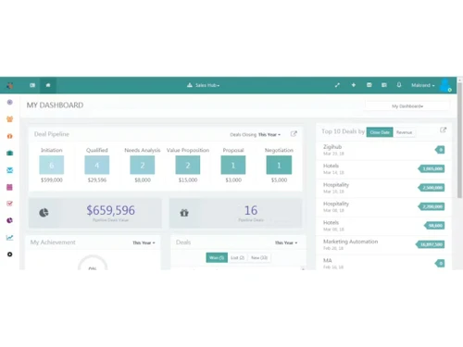
Task: Open the Sales Hub dropdown
Action: 204,85
